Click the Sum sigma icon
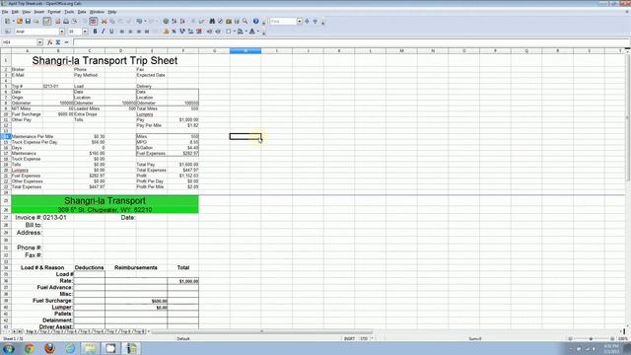Screen dimensions: 631x355 click(58, 42)
